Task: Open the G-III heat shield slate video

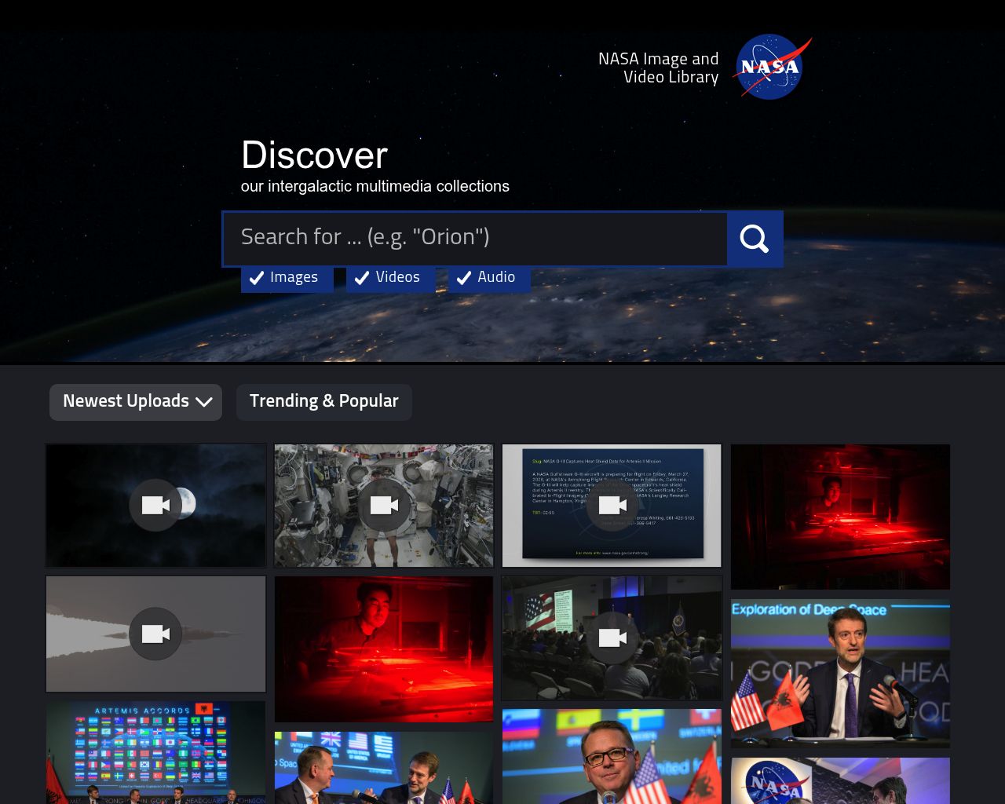Action: point(612,506)
